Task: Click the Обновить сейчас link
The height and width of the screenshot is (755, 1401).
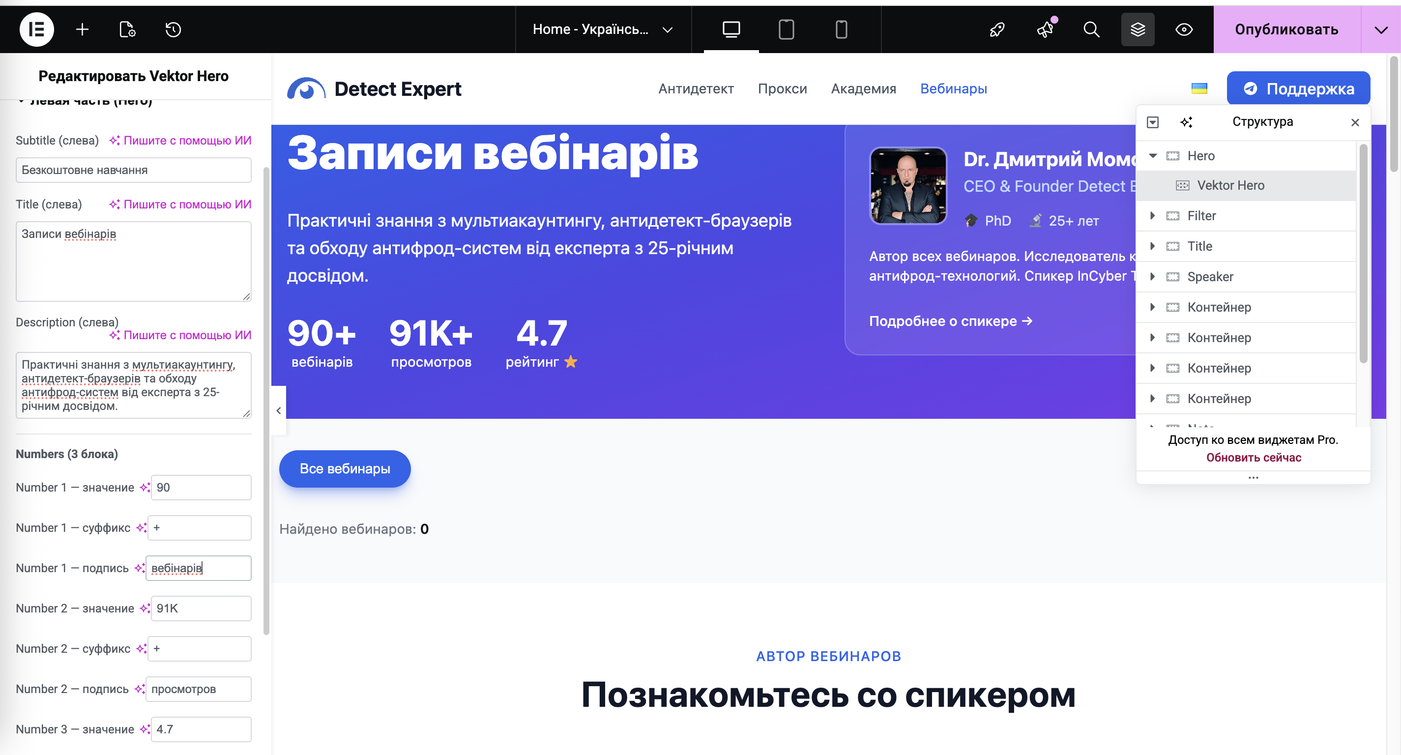Action: pos(1254,458)
